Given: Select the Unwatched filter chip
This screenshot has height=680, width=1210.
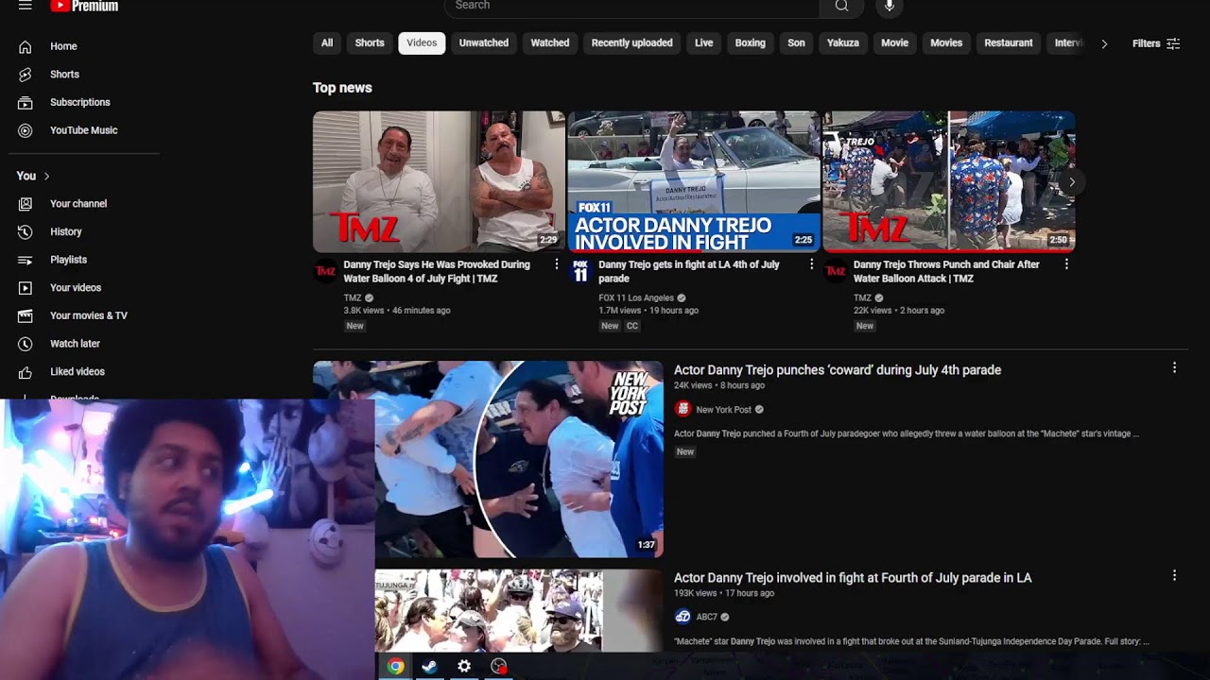Looking at the screenshot, I should point(484,43).
